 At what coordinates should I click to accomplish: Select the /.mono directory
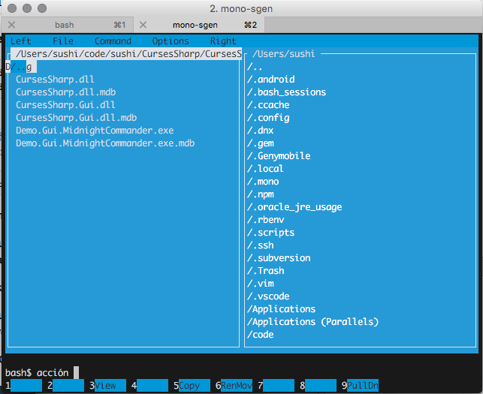coord(263,182)
